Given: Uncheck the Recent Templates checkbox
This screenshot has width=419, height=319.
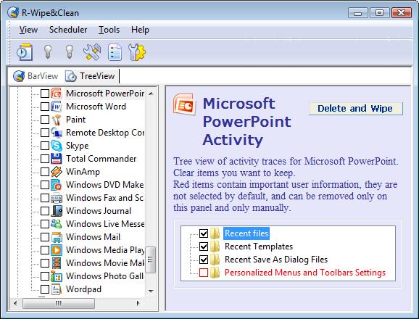Looking at the screenshot, I should 204,246.
